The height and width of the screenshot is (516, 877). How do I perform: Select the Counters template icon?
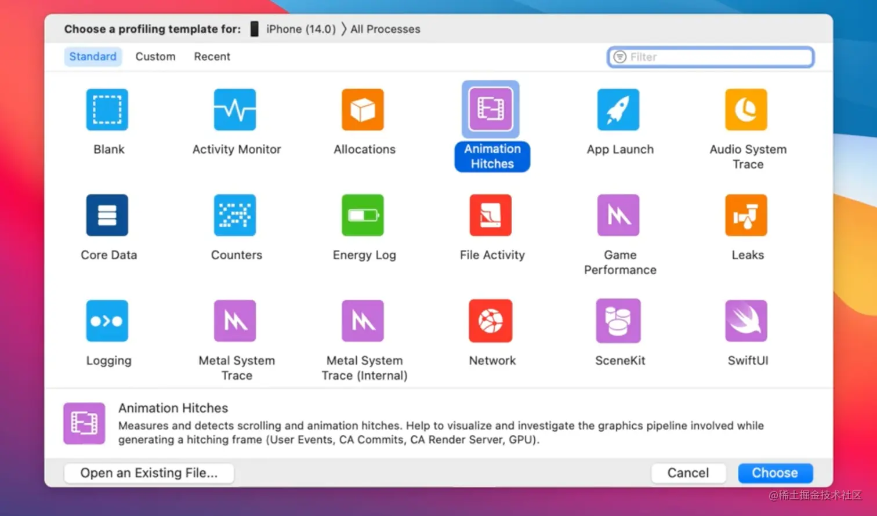(x=235, y=215)
